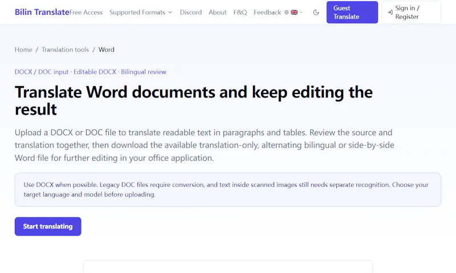Viewport: 456px width, 273px height.
Task: Open the About page
Action: pyautogui.click(x=218, y=12)
